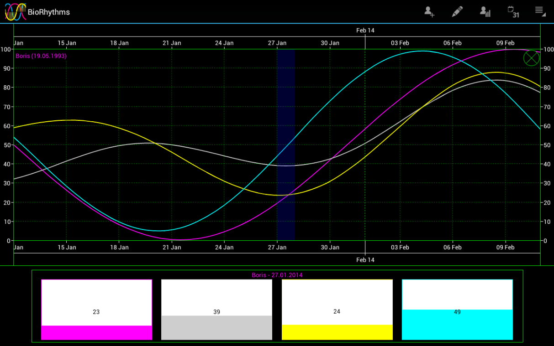Click the 15 Jan top axis label

pyautogui.click(x=67, y=43)
